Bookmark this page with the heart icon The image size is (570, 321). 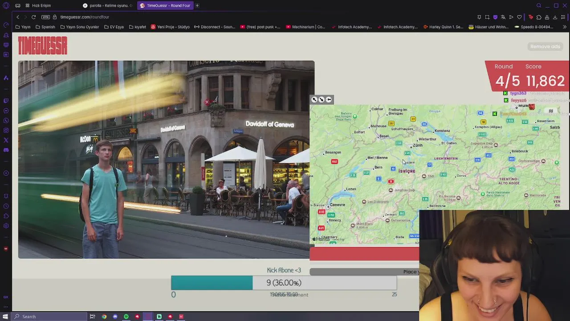(x=519, y=17)
